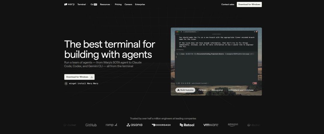
Task: Click the v23.11.0 version chip in the terminal
Action: [x=189, y=54]
